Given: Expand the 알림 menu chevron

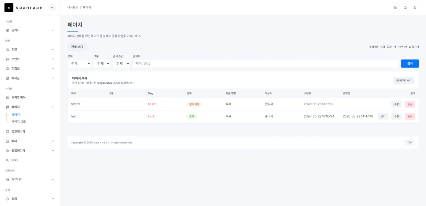Looking at the screenshot, I should pos(53,199).
